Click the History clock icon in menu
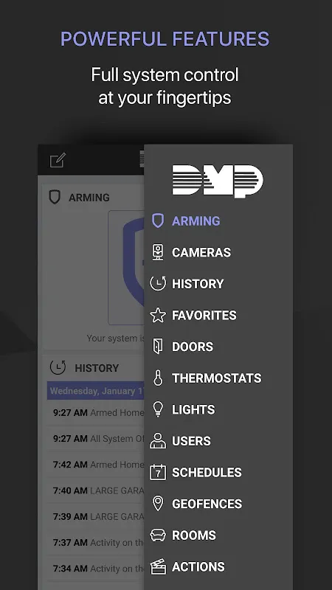The height and width of the screenshot is (590, 332). click(x=158, y=283)
